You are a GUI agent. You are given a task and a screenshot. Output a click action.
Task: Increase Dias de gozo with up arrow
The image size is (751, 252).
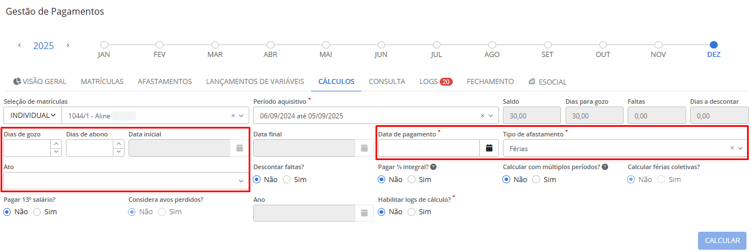pos(56,144)
